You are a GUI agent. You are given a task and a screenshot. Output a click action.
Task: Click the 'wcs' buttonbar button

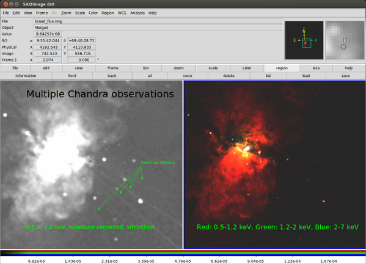(x=316, y=68)
